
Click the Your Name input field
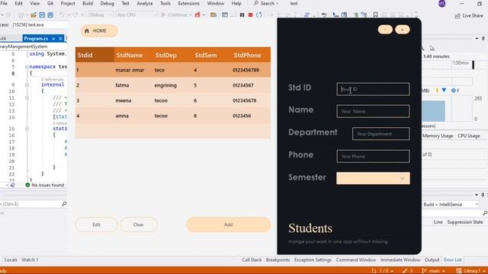pos(373,111)
